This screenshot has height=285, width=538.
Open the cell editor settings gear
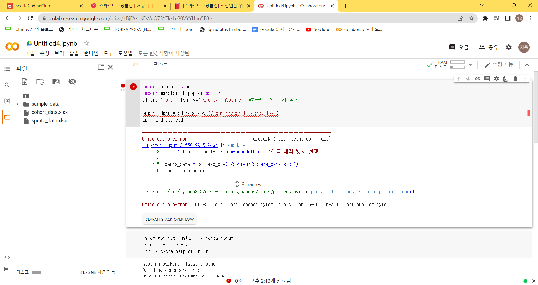click(x=497, y=79)
